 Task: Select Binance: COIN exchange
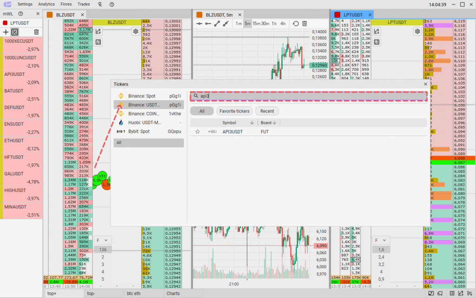149,114
